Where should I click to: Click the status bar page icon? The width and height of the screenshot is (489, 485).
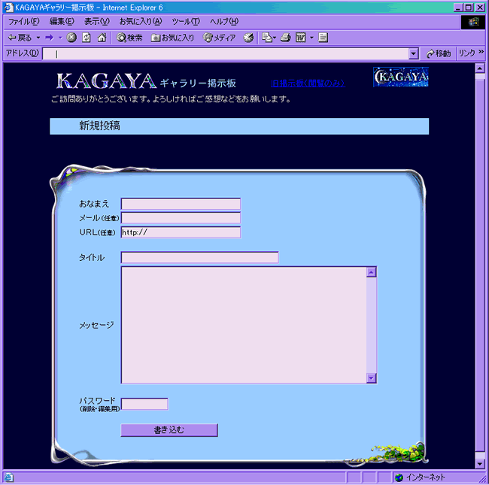8,477
